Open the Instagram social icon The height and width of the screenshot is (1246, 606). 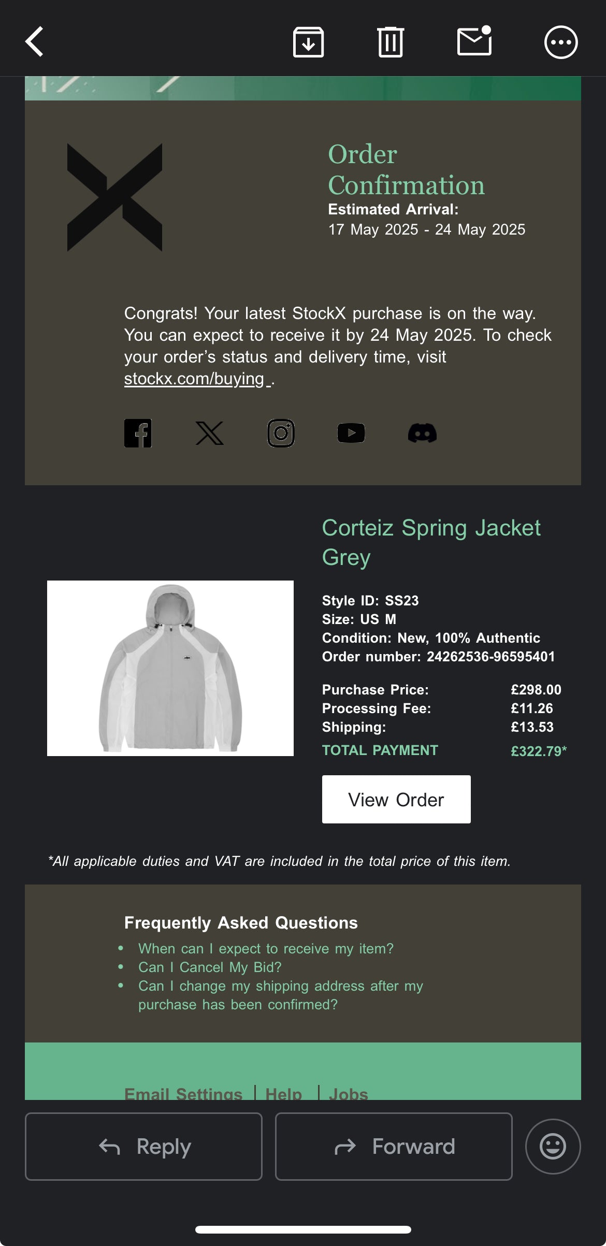pyautogui.click(x=281, y=433)
